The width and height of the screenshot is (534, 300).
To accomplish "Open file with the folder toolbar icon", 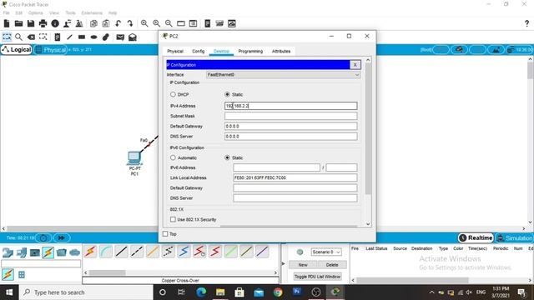I will pos(18,23).
